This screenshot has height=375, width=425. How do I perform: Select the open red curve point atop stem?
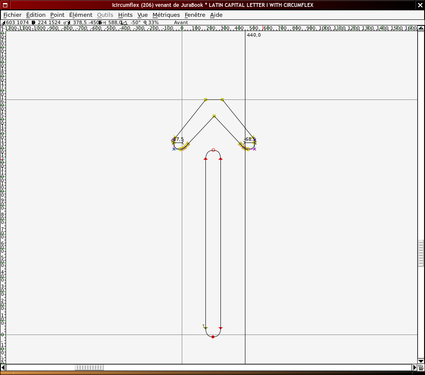pyautogui.click(x=213, y=150)
